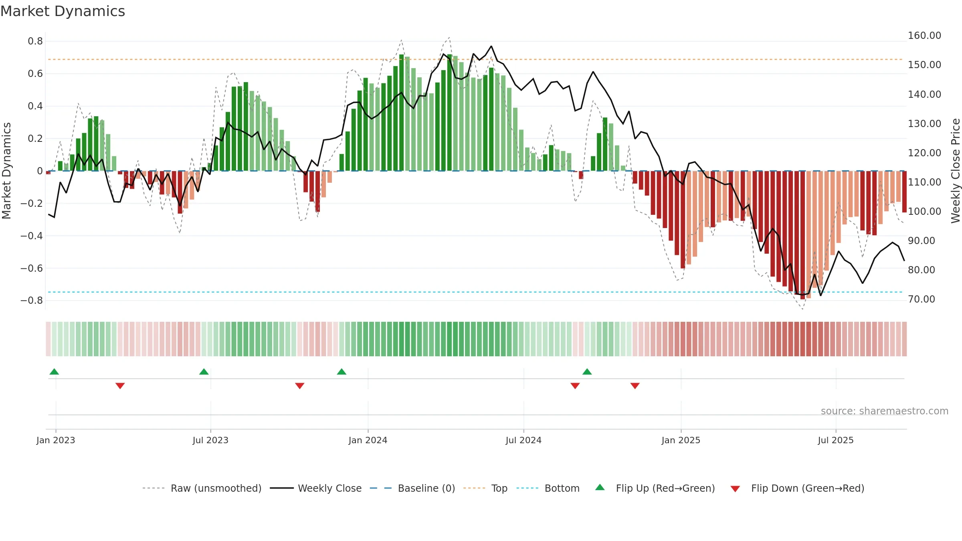Viewport: 962px width, 541px height.
Task: Click the Bottom legend entry
Action: (548, 488)
